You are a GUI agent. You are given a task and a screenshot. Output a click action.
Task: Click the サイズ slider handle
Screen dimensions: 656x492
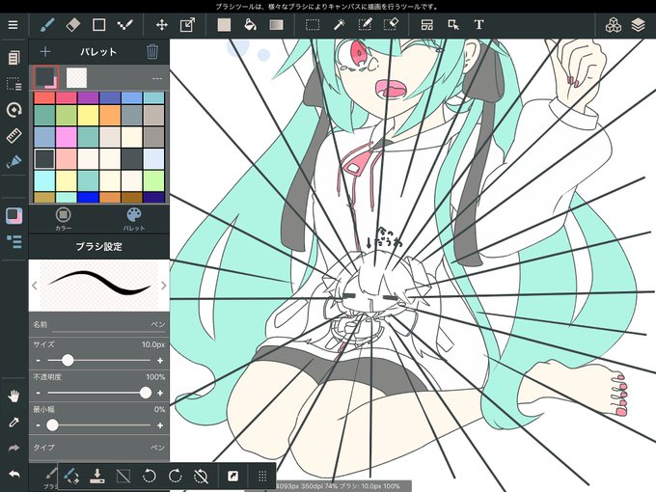coord(68,360)
